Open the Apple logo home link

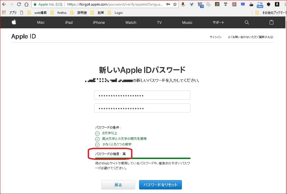coord(14,22)
